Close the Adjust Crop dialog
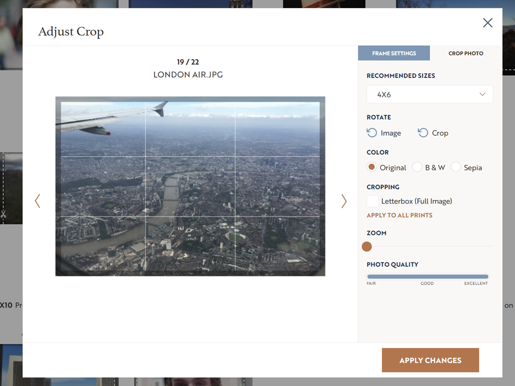 coord(487,23)
